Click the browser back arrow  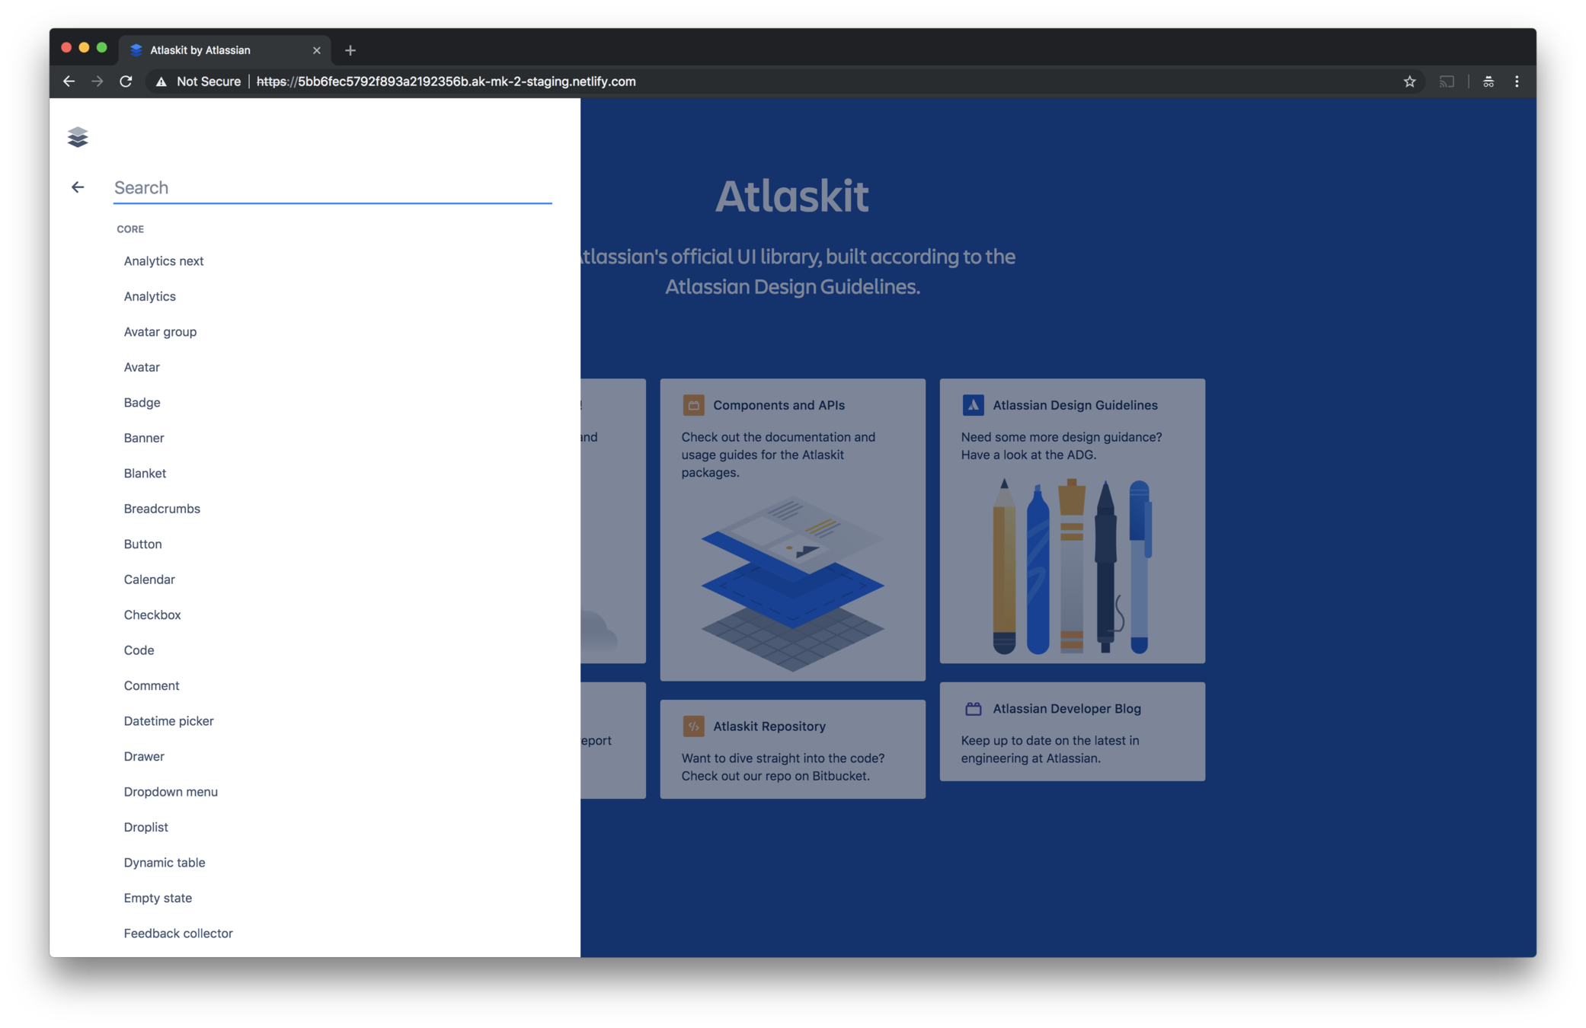pos(69,81)
